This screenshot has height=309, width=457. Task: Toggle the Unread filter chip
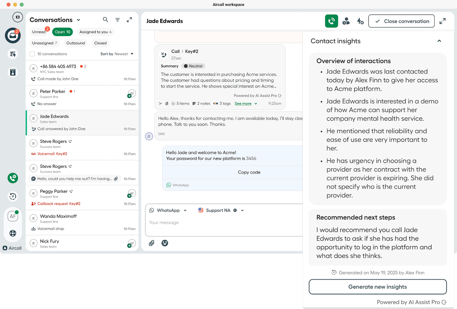click(x=39, y=32)
